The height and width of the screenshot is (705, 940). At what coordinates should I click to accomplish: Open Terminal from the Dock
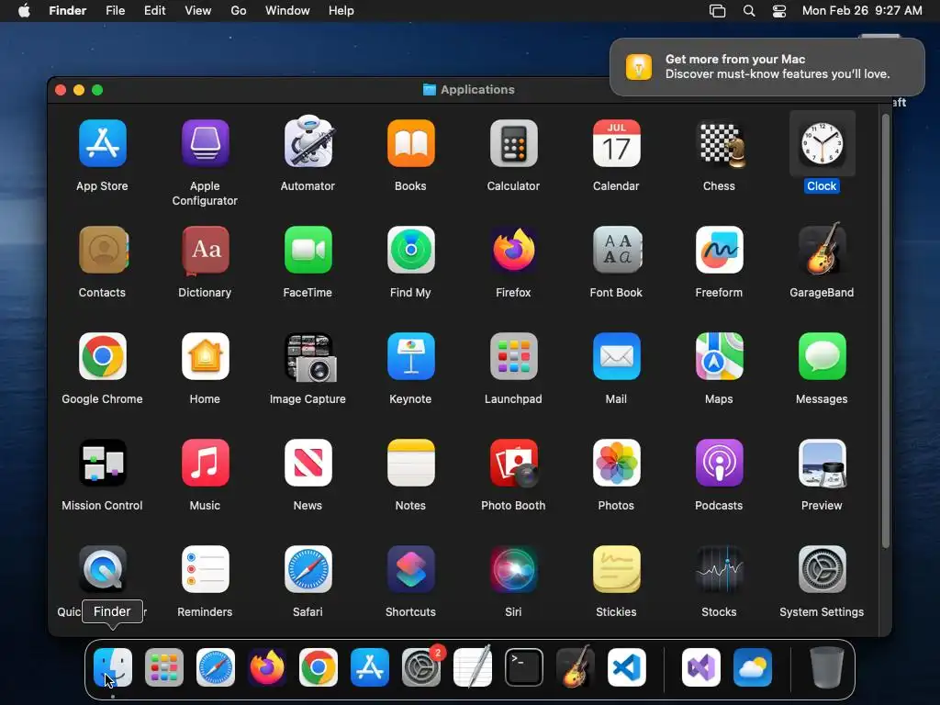[x=524, y=667]
